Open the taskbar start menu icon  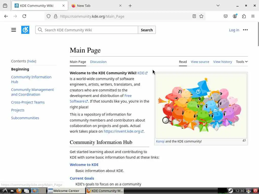point(5,191)
